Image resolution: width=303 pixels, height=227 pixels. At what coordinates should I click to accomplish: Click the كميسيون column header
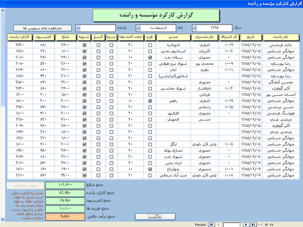43,37
